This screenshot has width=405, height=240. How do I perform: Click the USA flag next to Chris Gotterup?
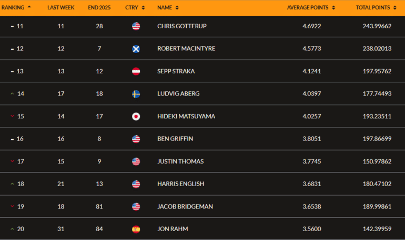[x=136, y=26]
